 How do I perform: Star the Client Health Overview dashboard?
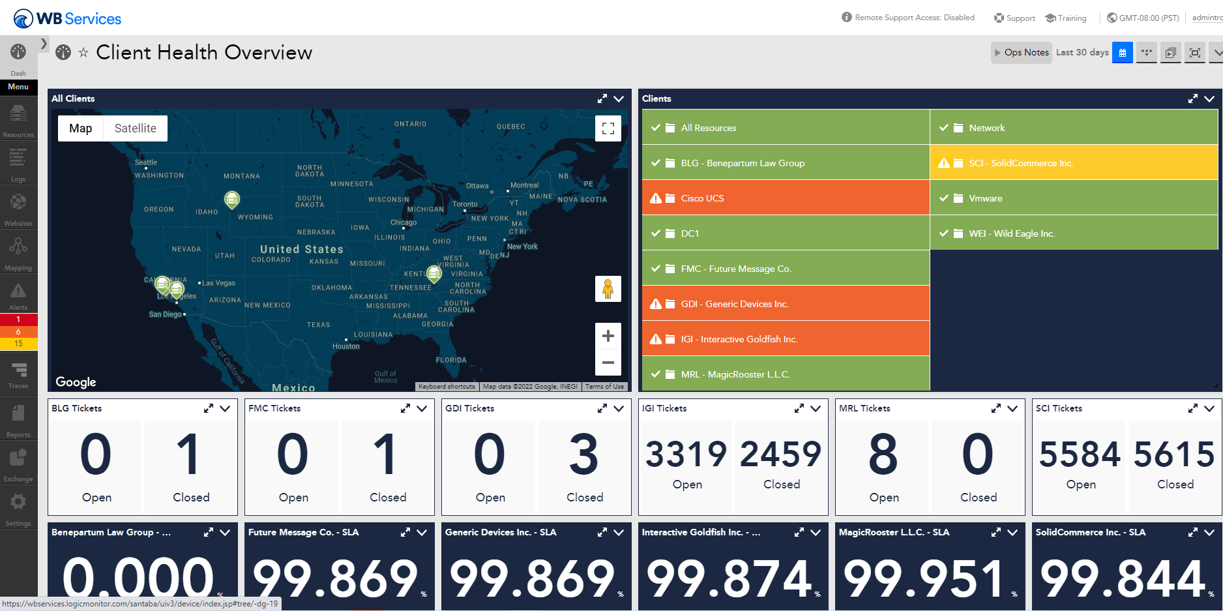83,53
